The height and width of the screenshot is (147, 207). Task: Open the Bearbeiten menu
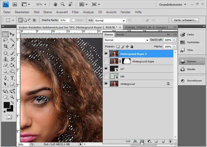[x=22, y=12]
